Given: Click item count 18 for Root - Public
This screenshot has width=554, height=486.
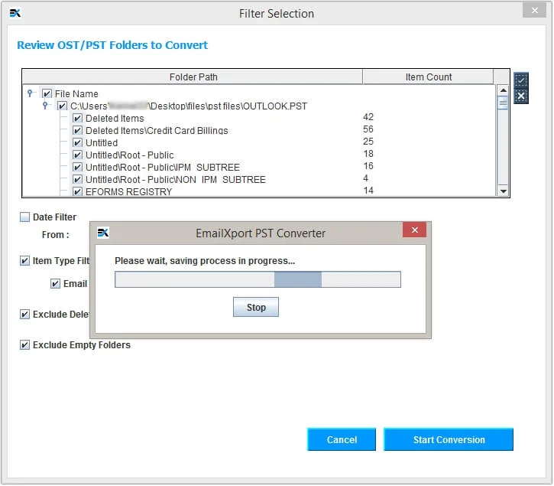Looking at the screenshot, I should 368,154.
